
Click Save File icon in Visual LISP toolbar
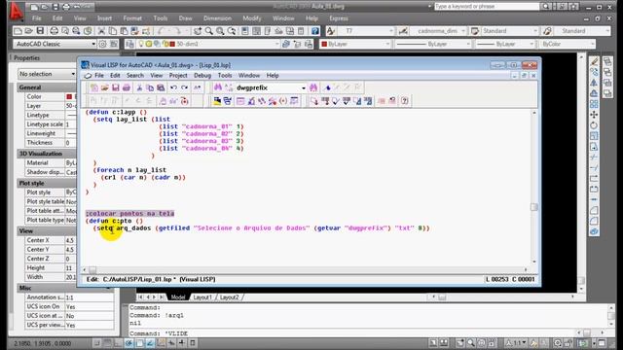click(x=115, y=87)
